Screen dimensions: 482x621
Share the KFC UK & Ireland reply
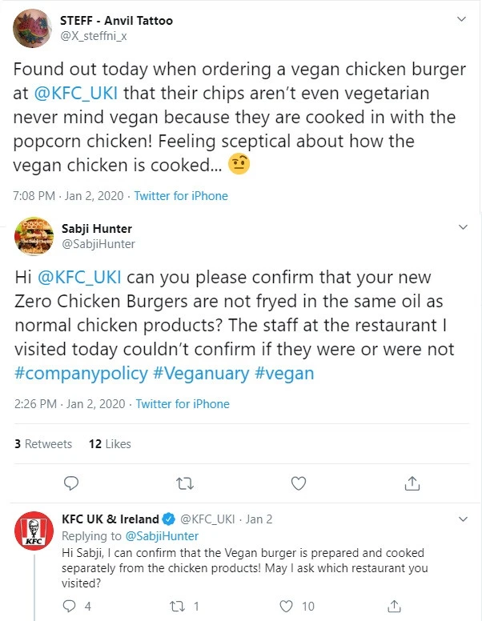point(392,606)
